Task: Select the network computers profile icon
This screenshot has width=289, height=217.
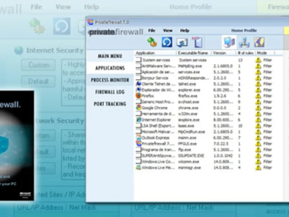Action: [x=244, y=42]
